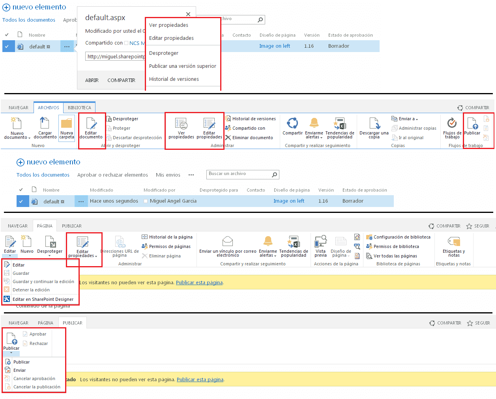Image resolution: width=496 pixels, height=399 pixels.
Task: Click Desproteger in Archivos ribbon
Action: tap(122, 119)
